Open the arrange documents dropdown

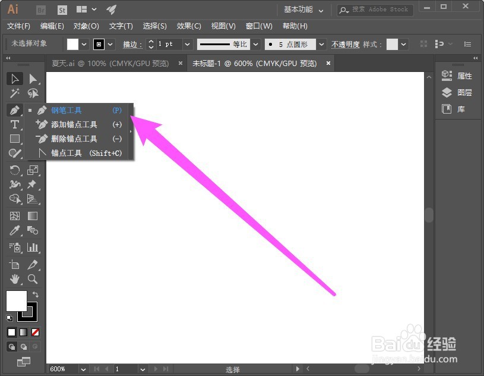click(x=87, y=10)
